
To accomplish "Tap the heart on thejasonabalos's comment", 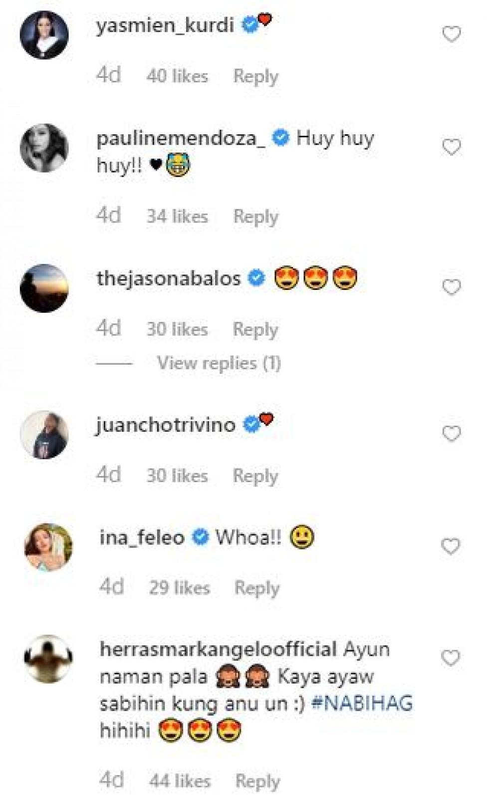I will coord(452,287).
